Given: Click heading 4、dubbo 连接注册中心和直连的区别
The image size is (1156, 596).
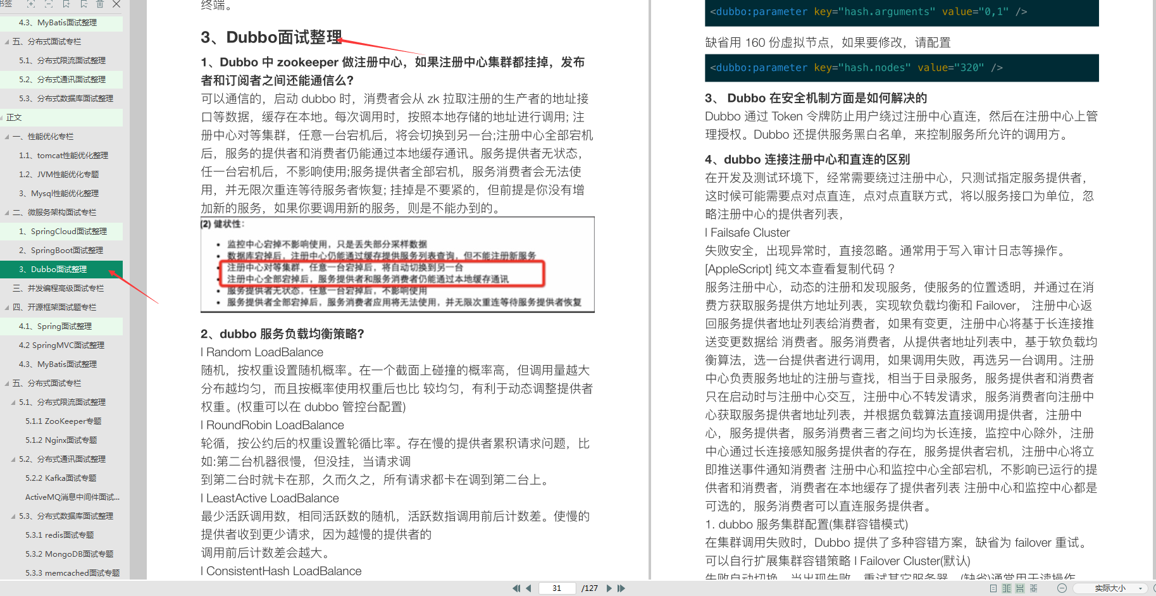Looking at the screenshot, I should [807, 159].
